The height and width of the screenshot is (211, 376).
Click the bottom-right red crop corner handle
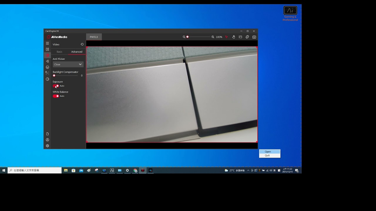coord(257,142)
